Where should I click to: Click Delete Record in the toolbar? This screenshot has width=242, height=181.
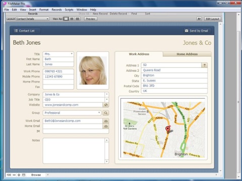[118, 14]
